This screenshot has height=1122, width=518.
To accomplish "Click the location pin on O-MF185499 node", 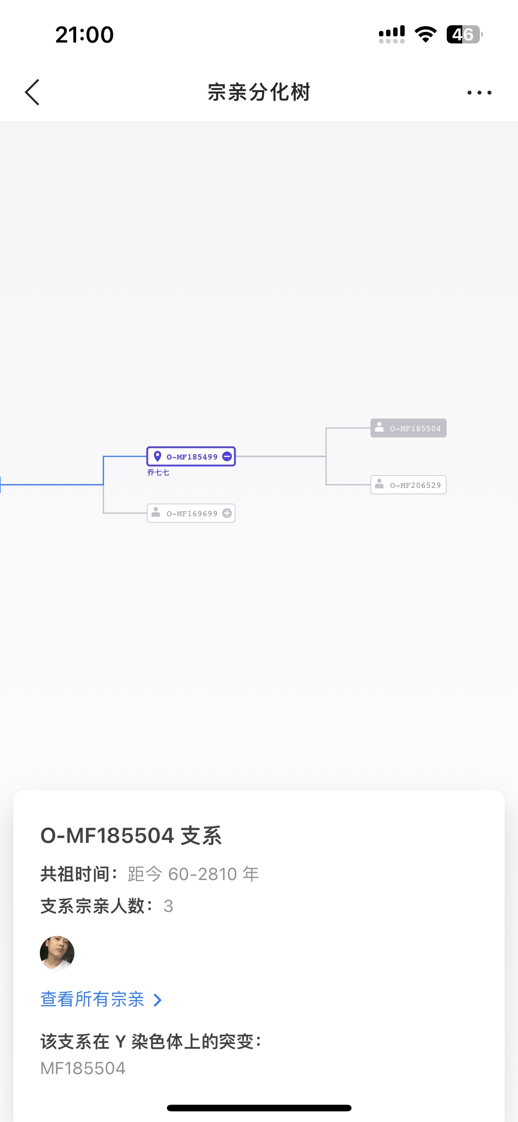I will pos(157,456).
